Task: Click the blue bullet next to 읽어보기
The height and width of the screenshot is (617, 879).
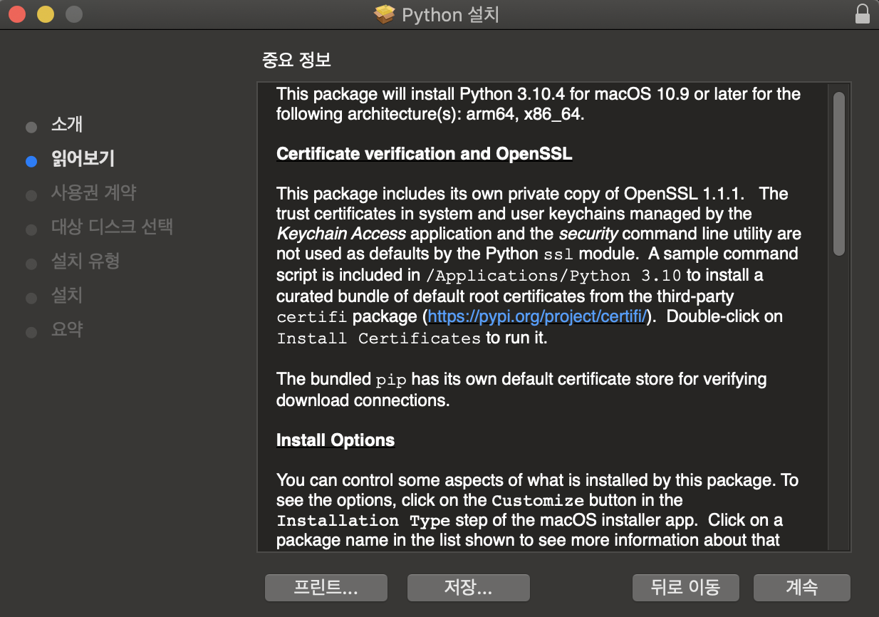Action: (x=31, y=161)
